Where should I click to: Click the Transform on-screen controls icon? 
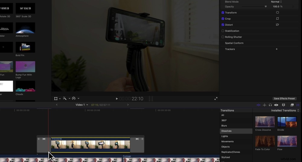pyautogui.click(x=277, y=12)
